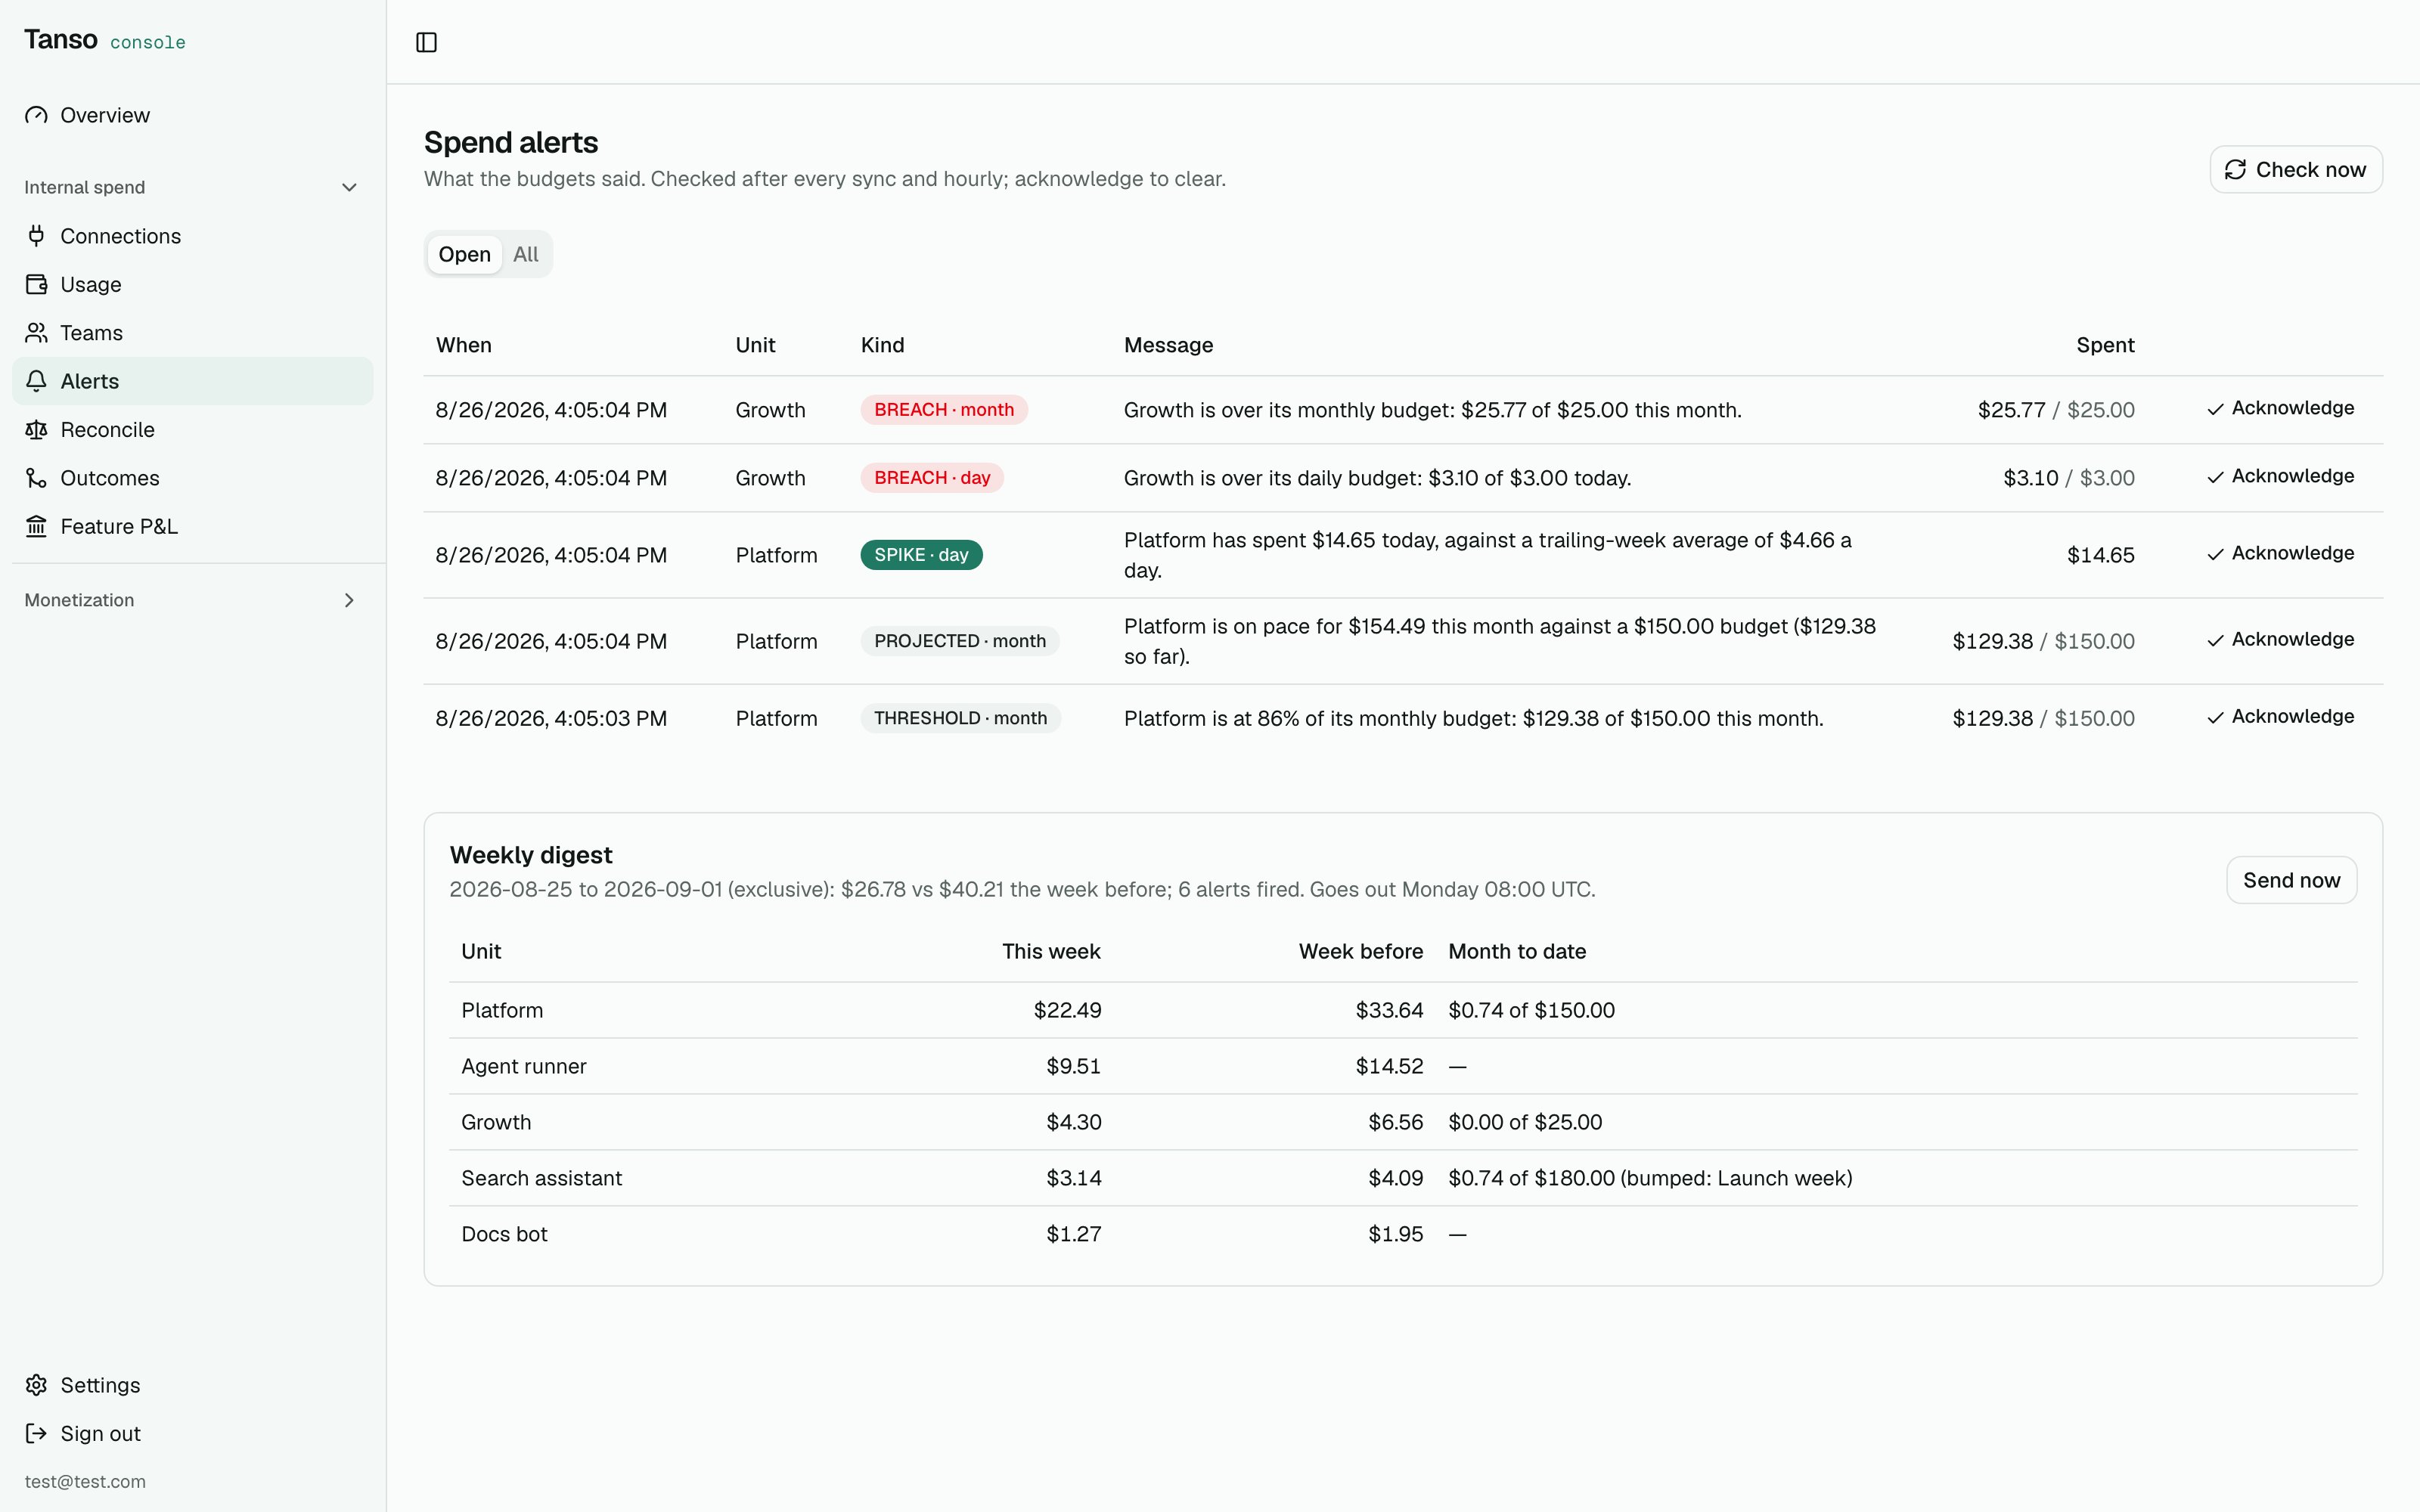
Task: Click Search assistant row in Weekly digest
Action: pyautogui.click(x=1403, y=1178)
